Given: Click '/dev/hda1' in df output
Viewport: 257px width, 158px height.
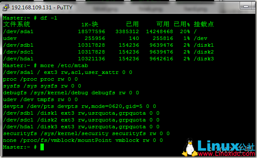Looking at the screenshot, I should [18, 59].
